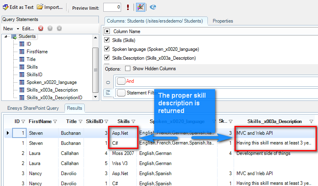Collapse the Students tree node

tap(6, 37)
